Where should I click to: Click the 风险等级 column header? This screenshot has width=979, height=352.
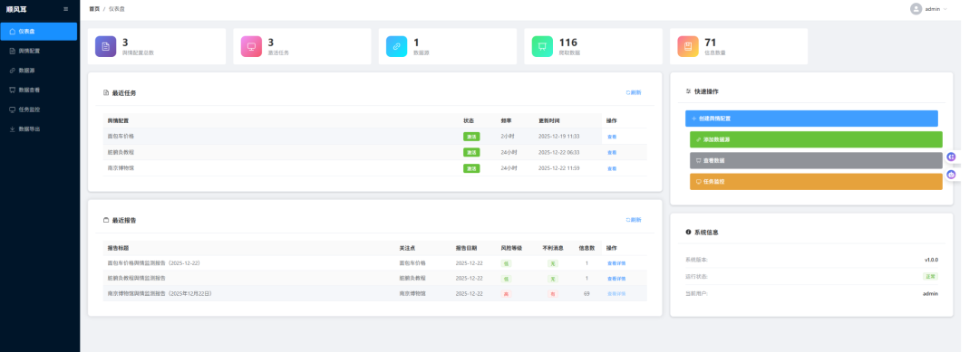click(x=511, y=248)
